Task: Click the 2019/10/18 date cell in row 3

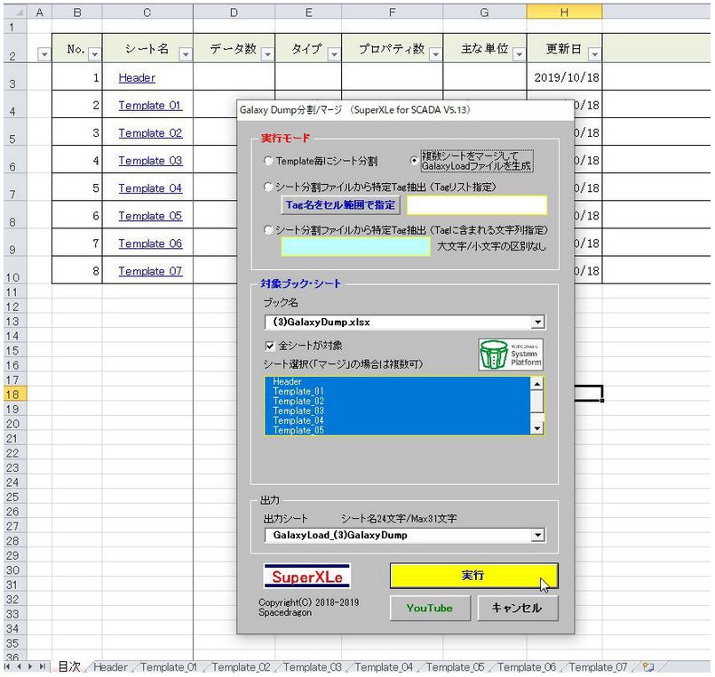Action: 565,77
